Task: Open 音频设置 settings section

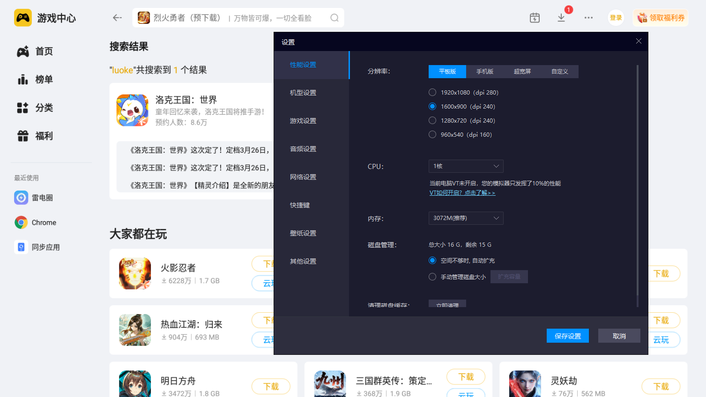Action: 312,149
